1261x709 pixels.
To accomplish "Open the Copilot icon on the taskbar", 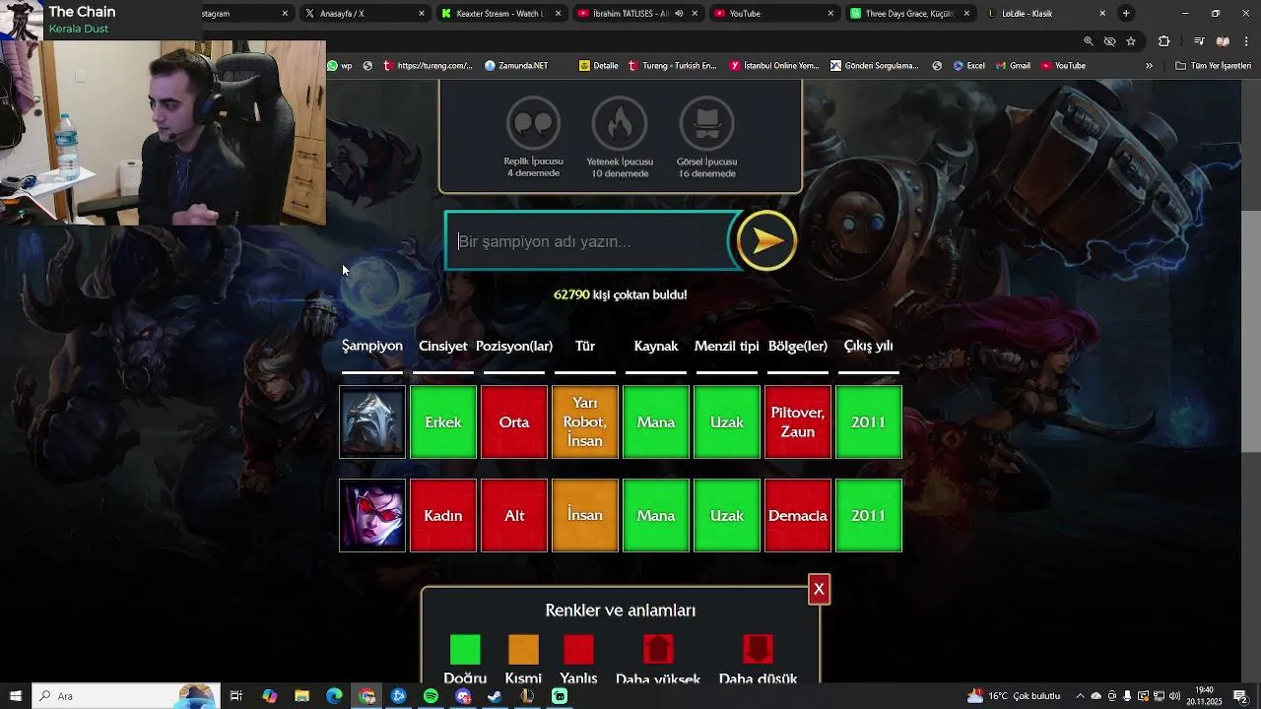I will [x=270, y=696].
